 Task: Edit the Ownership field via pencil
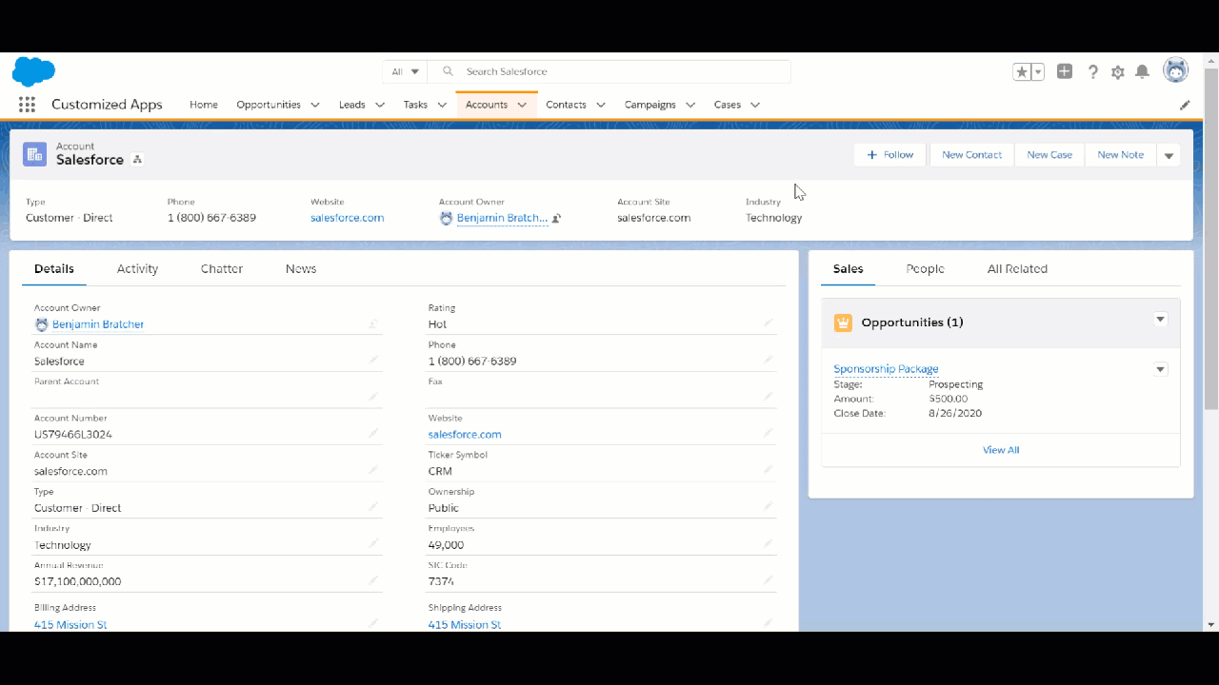point(768,507)
